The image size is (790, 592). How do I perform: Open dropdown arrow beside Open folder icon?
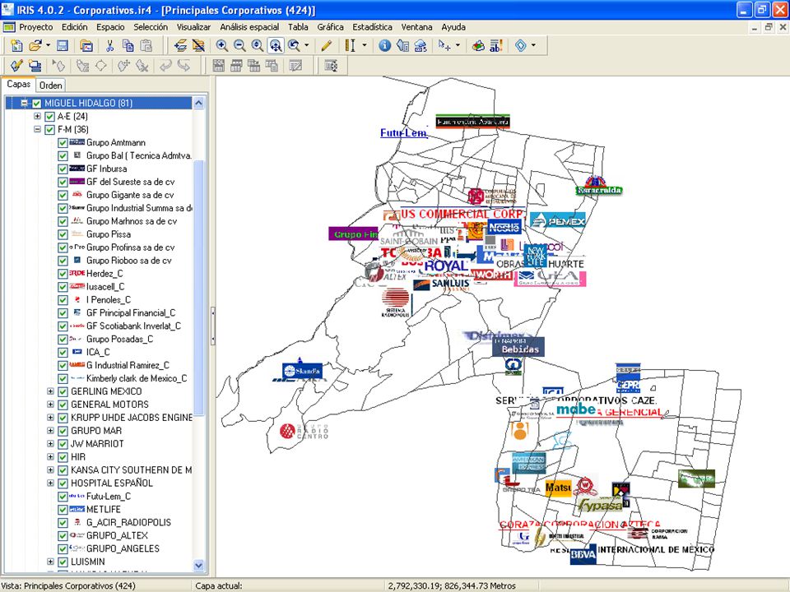pos(48,46)
